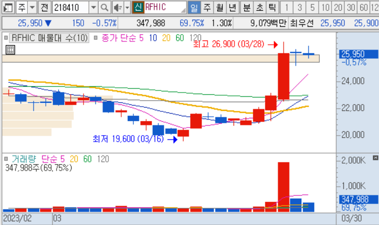Click the 최저 19,600 (03/16) low label

click(x=128, y=139)
